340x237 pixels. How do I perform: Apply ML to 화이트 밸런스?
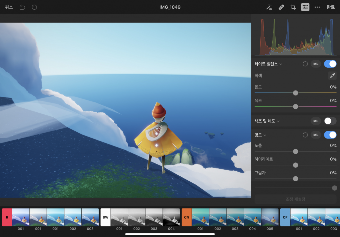pyautogui.click(x=316, y=64)
